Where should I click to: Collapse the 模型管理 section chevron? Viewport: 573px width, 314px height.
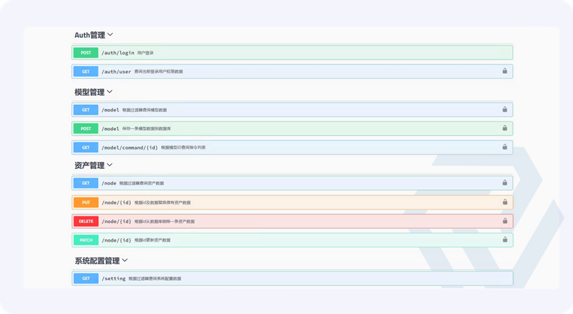pos(110,92)
